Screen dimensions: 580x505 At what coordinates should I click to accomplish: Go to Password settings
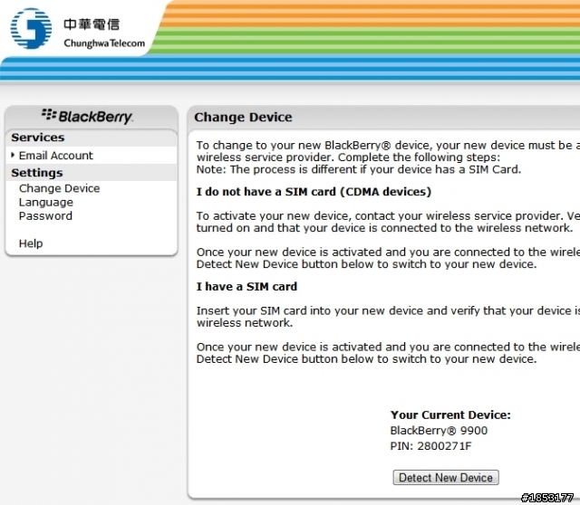tap(45, 216)
